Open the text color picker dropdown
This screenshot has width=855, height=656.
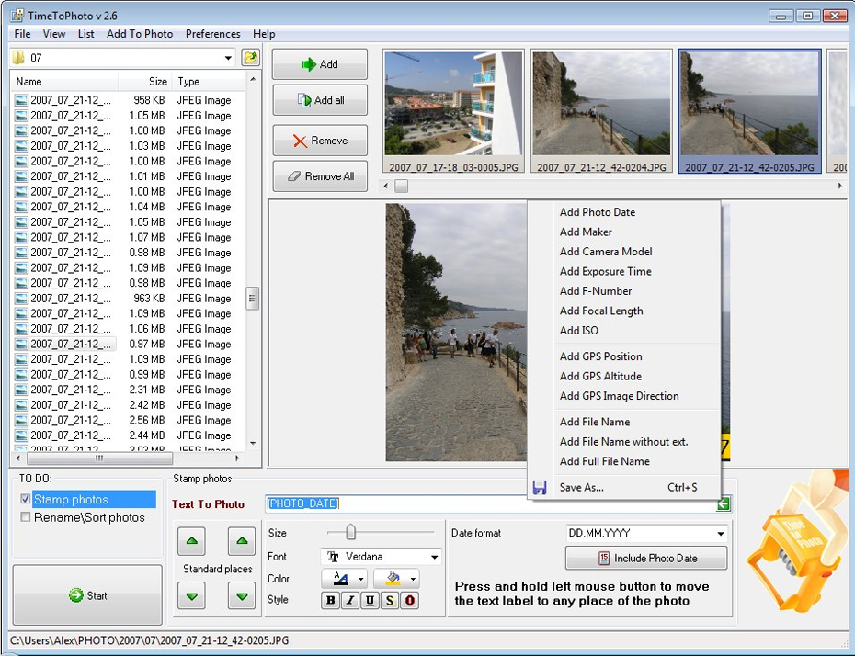(360, 579)
